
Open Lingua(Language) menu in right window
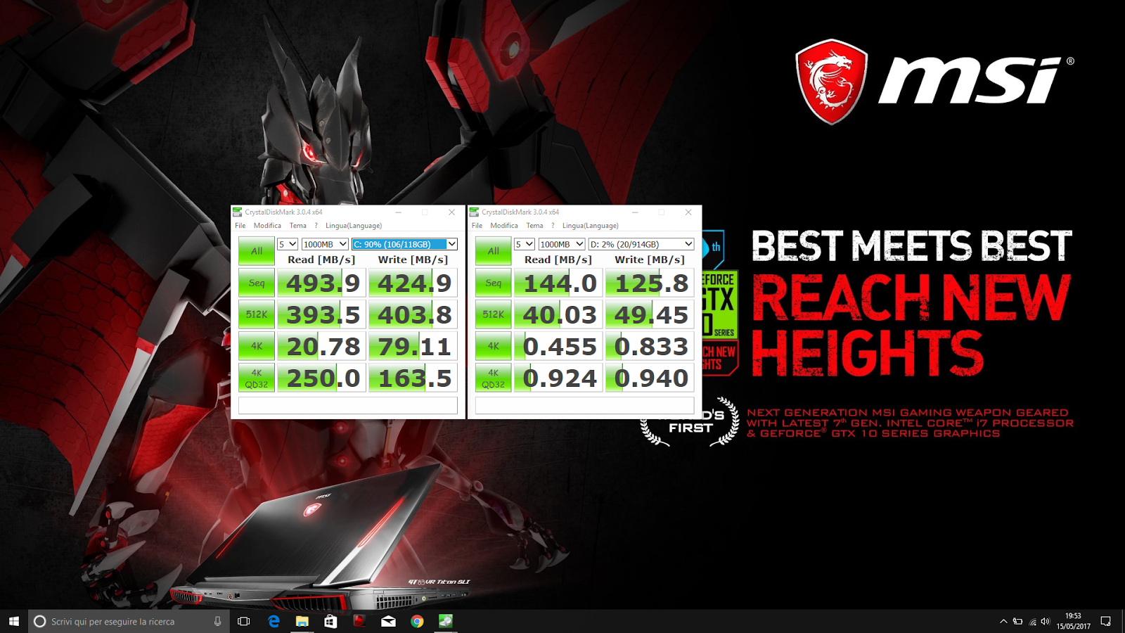[x=591, y=226]
